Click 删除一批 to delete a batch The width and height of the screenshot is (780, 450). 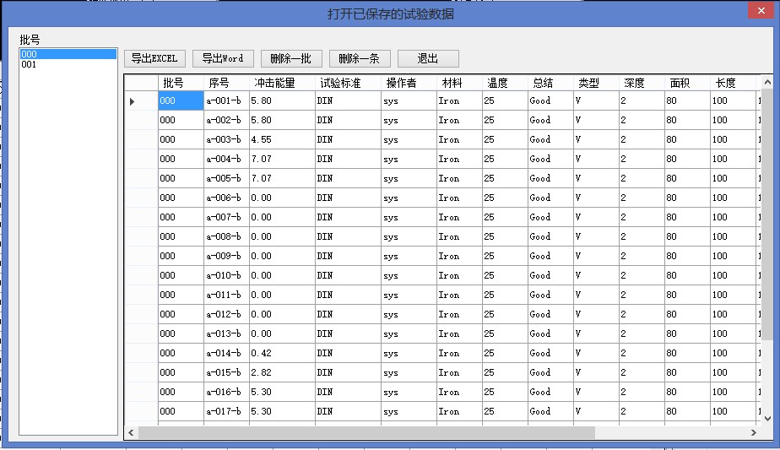point(291,59)
